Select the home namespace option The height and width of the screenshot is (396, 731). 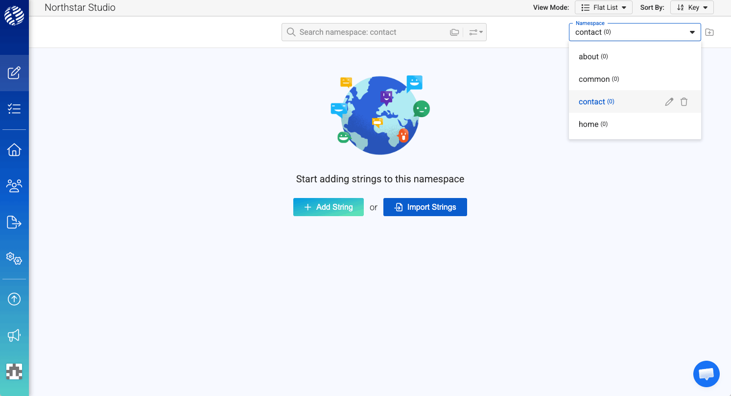click(589, 124)
